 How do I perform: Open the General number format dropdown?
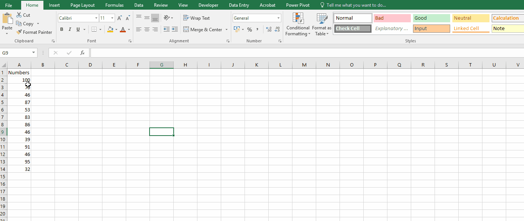278,18
